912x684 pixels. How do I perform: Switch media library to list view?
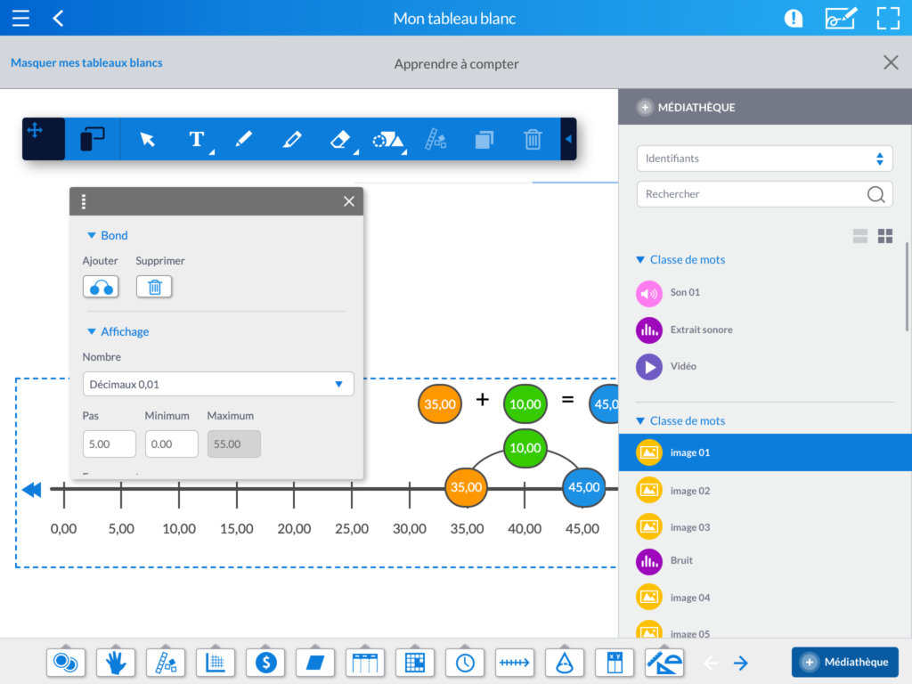click(x=859, y=236)
